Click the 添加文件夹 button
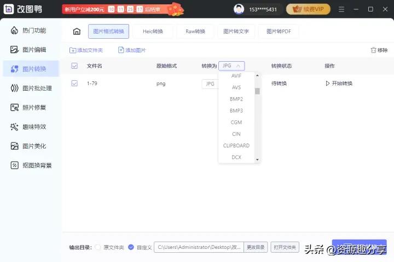This screenshot has height=262, width=394. (x=86, y=50)
